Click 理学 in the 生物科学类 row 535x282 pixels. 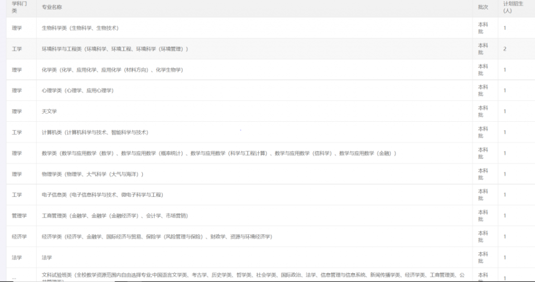coord(17,28)
